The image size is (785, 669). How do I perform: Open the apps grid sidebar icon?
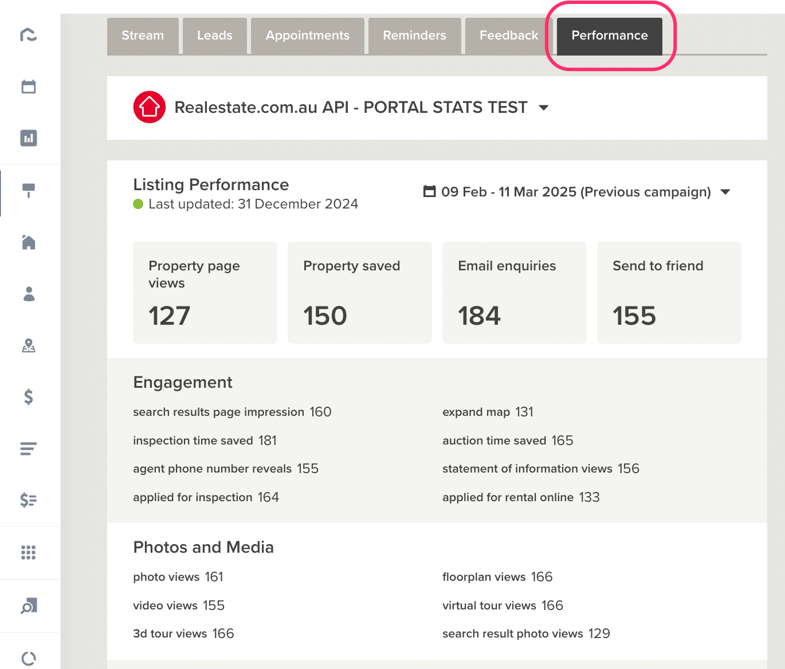point(29,552)
